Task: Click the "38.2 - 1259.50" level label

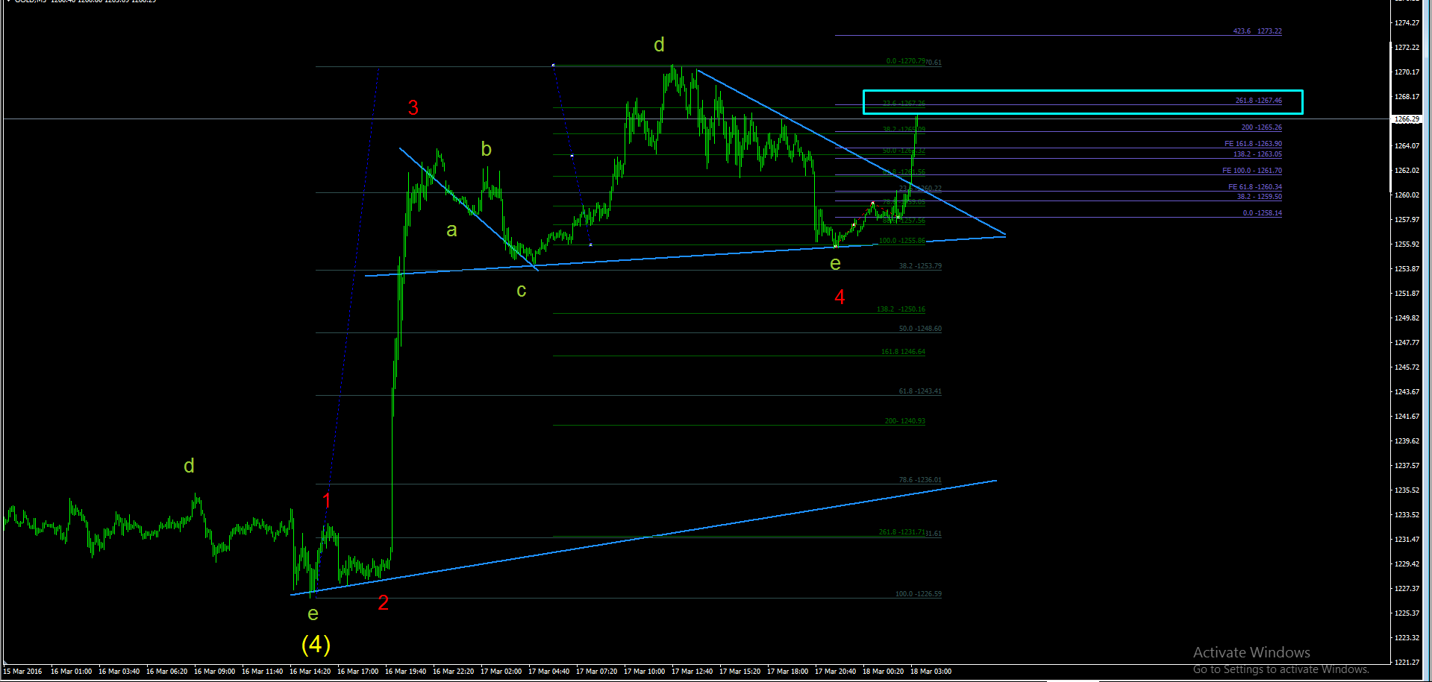Action: [x=1259, y=197]
